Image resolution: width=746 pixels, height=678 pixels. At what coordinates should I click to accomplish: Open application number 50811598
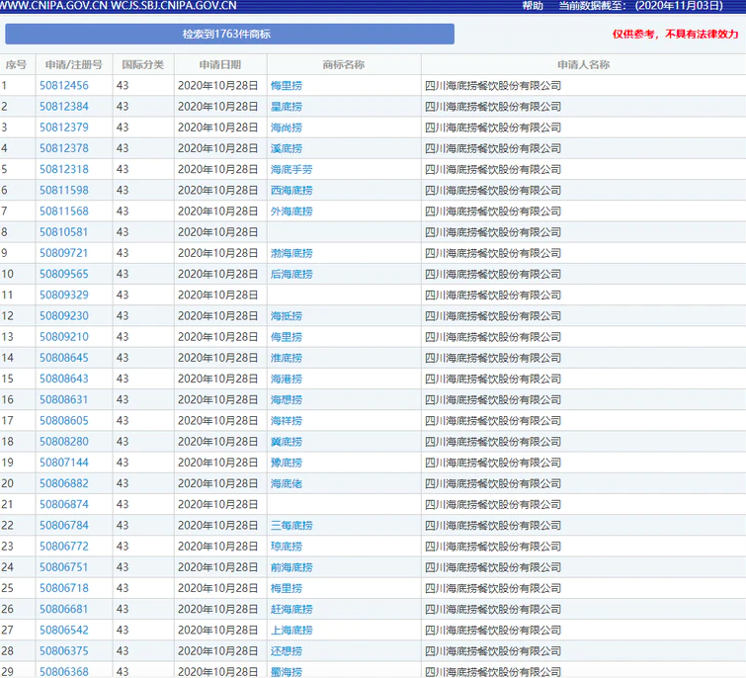64,191
